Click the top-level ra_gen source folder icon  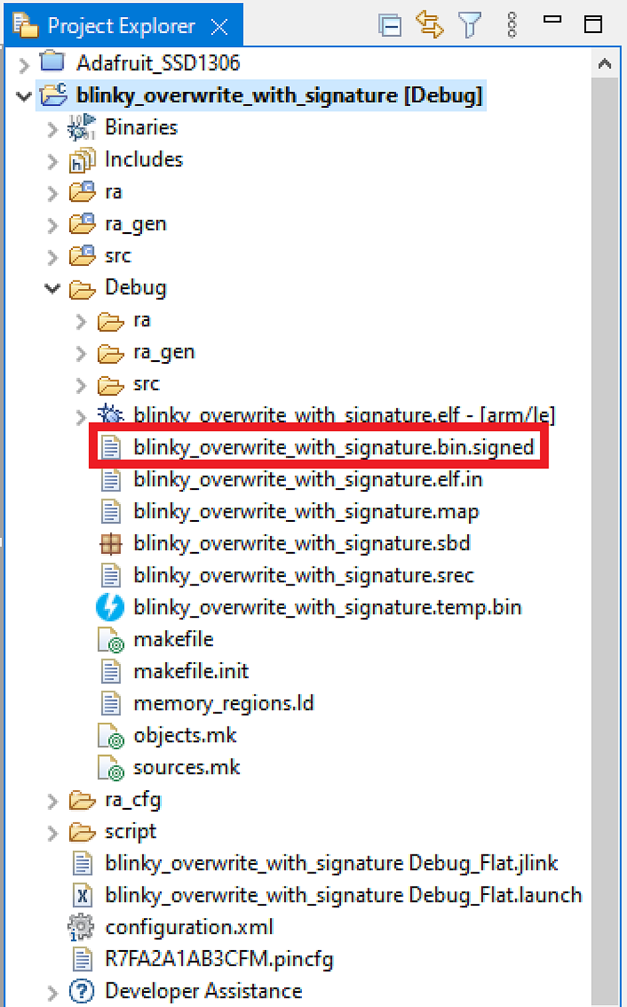[x=82, y=223]
